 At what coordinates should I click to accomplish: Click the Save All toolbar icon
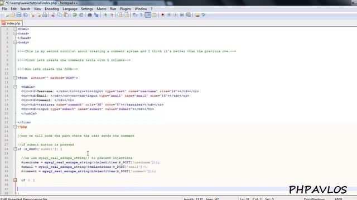pos(26,15)
